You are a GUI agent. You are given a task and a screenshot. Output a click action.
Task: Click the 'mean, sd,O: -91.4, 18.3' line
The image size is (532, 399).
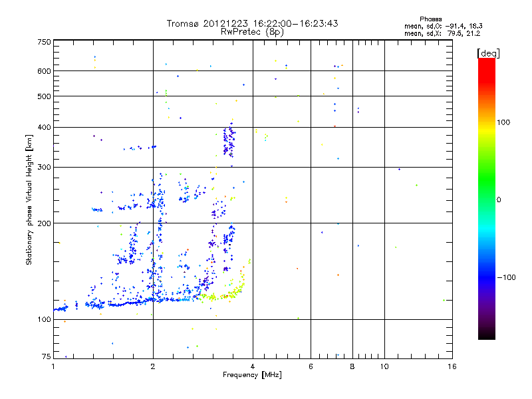tap(443, 26)
